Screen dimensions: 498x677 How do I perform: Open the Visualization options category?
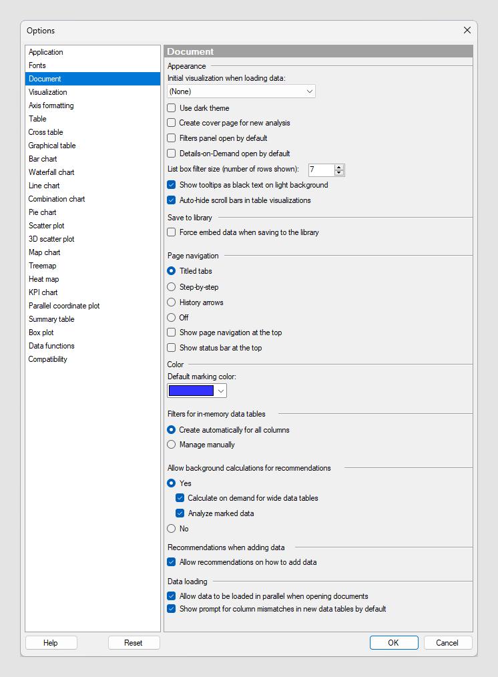(48, 92)
